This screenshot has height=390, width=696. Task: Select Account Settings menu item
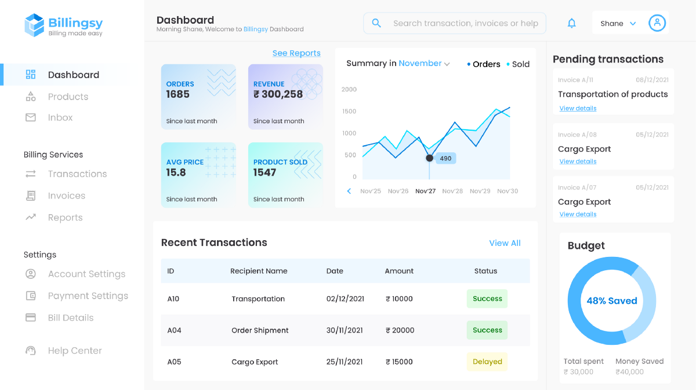tap(86, 274)
